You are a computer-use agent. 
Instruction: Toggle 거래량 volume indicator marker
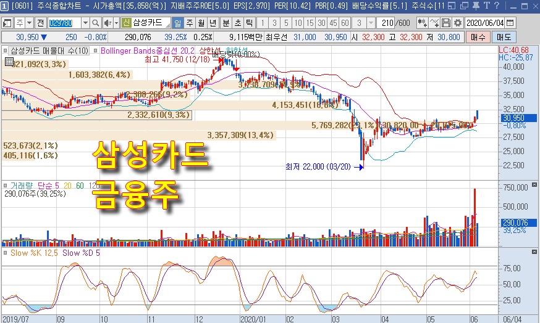tap(5, 186)
